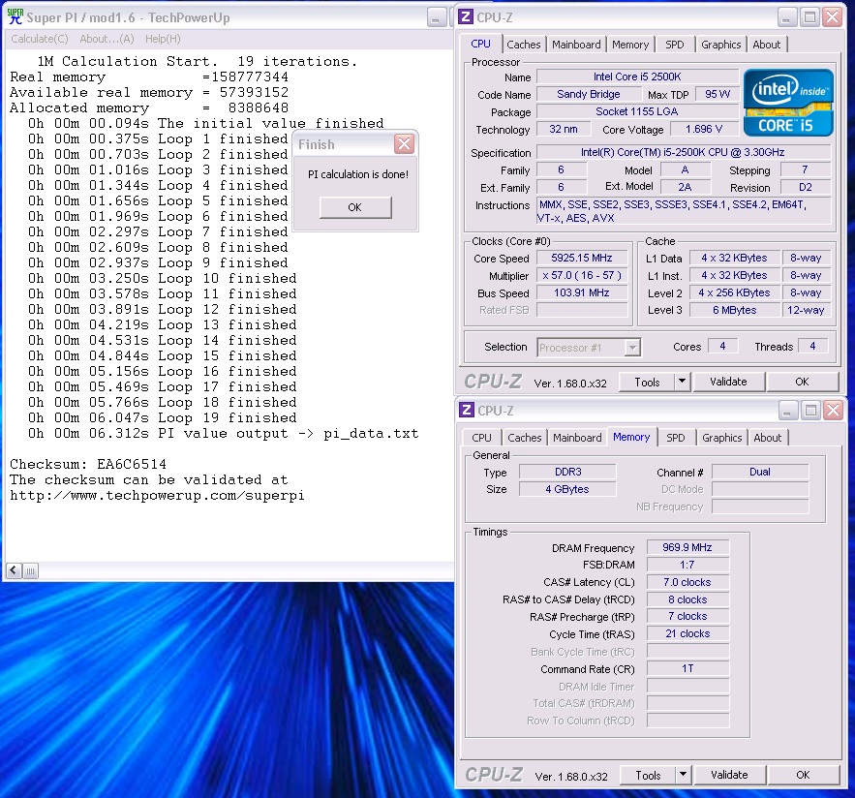
Task: Open Graphics tab in bottom CPU-Z window
Action: 722,438
